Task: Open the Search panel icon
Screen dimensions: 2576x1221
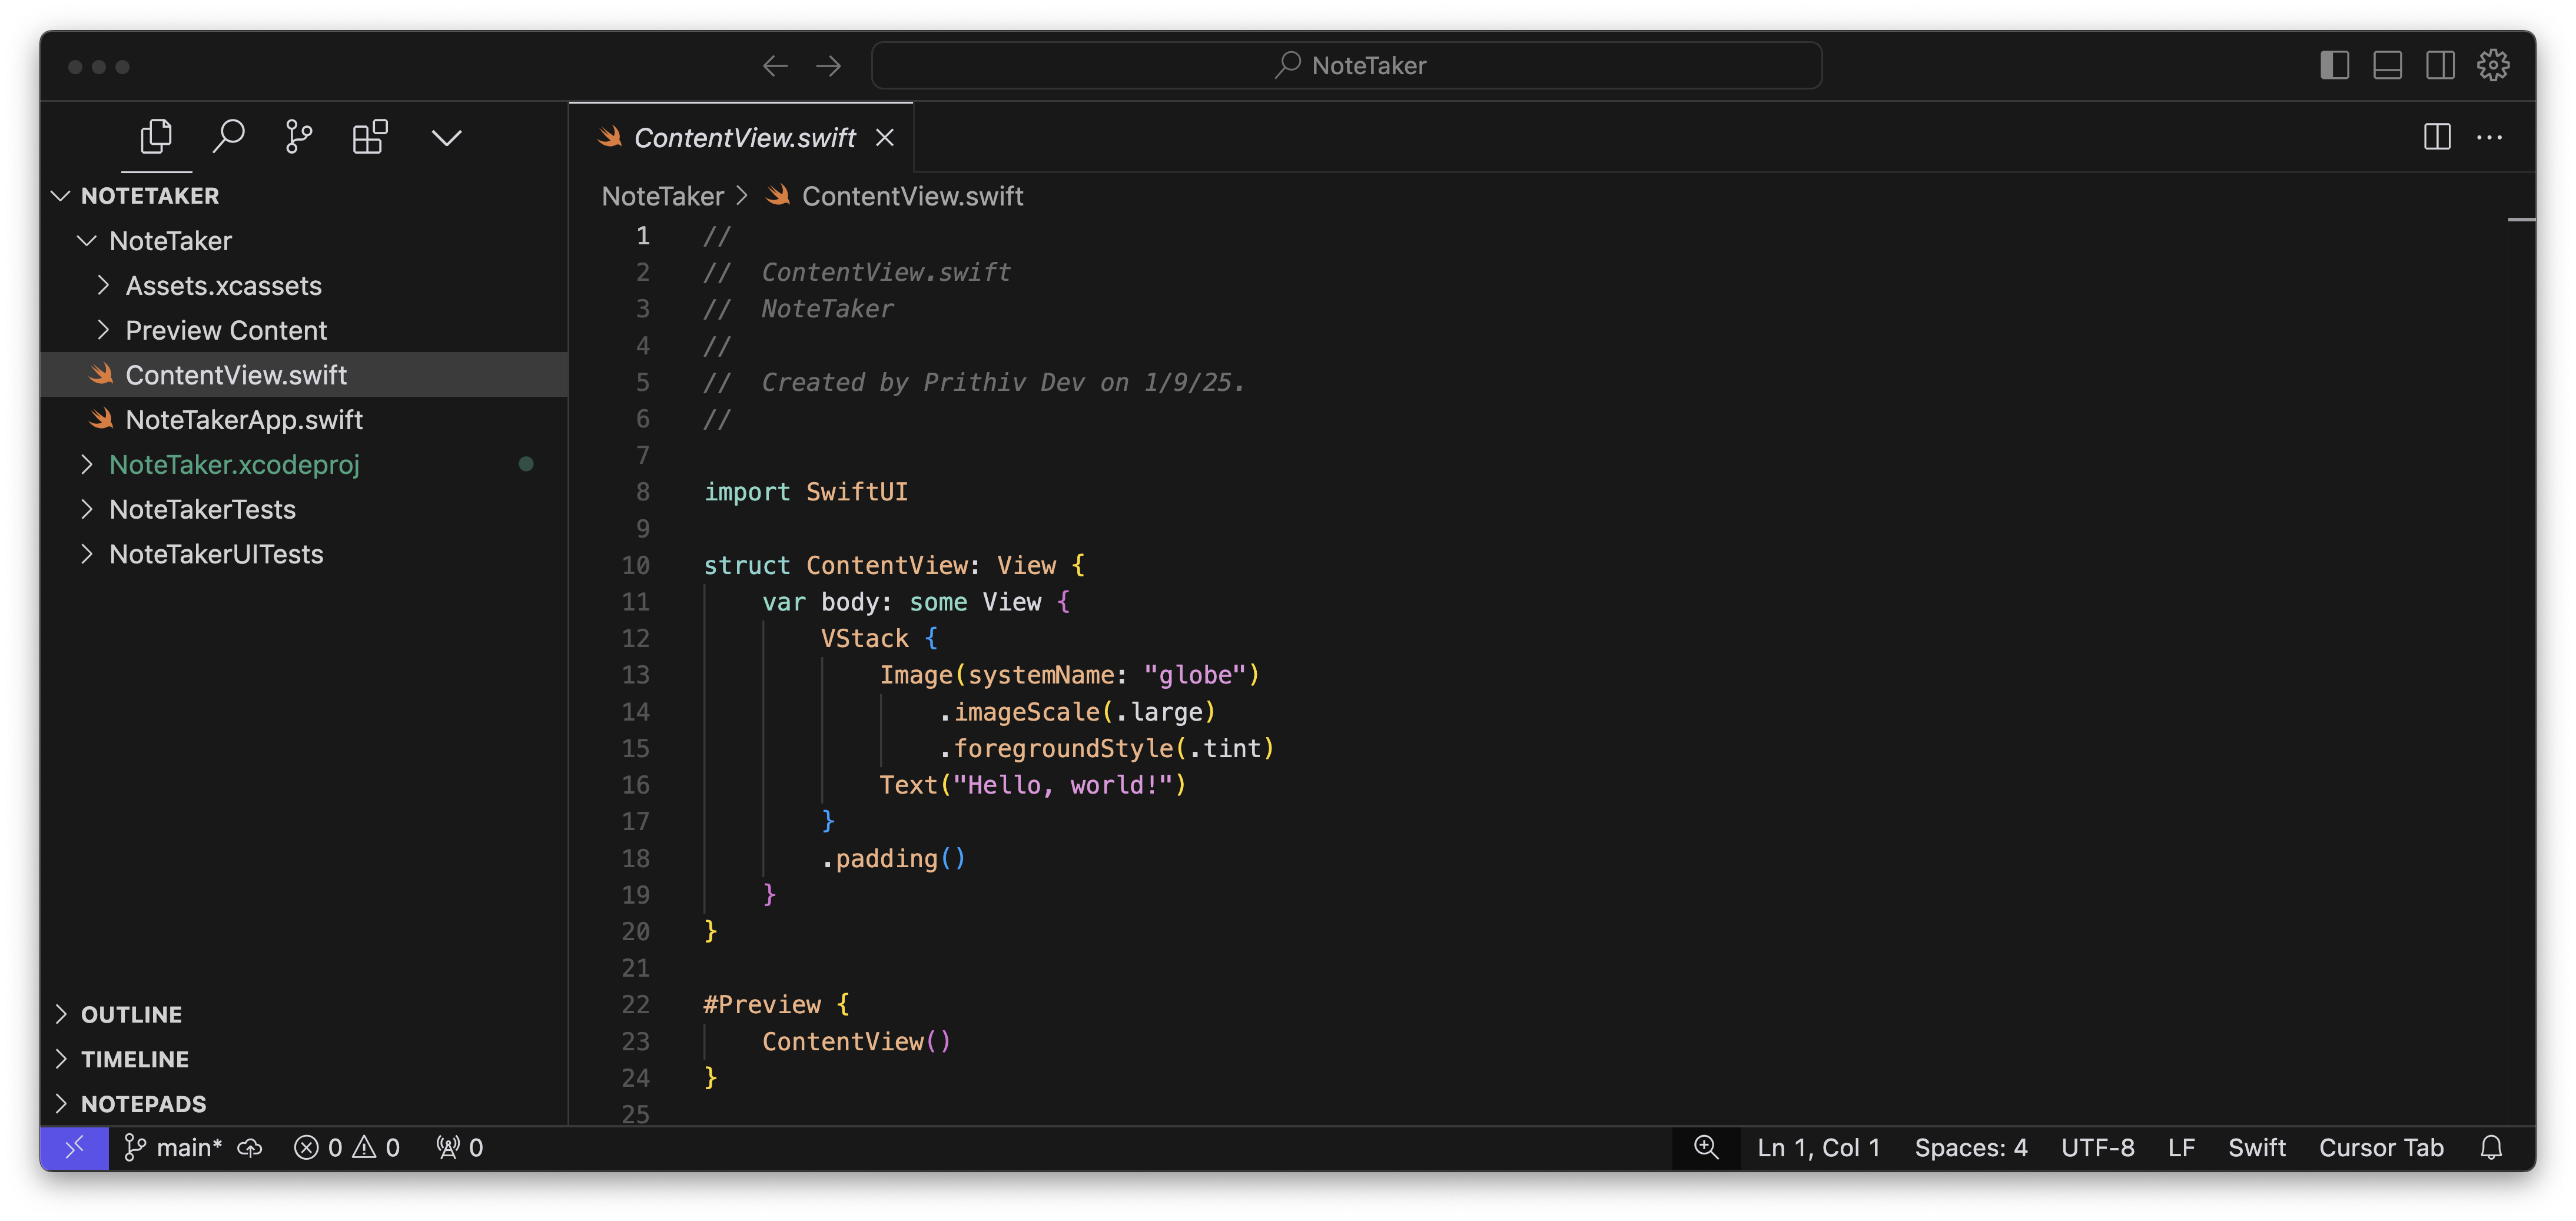Action: (x=229, y=137)
